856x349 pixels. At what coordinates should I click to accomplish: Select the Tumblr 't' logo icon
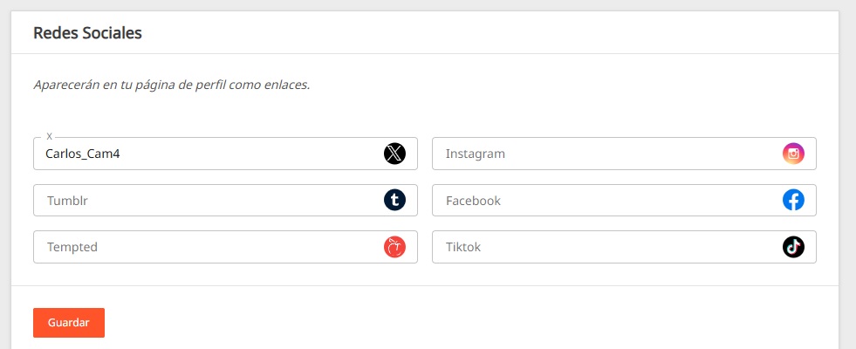pyautogui.click(x=394, y=201)
